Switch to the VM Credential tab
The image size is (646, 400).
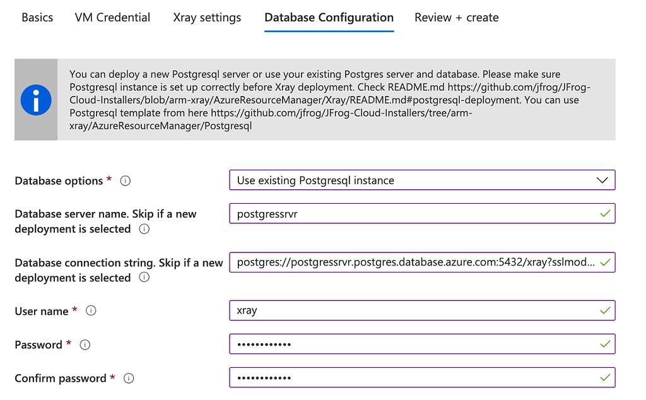[x=112, y=17]
